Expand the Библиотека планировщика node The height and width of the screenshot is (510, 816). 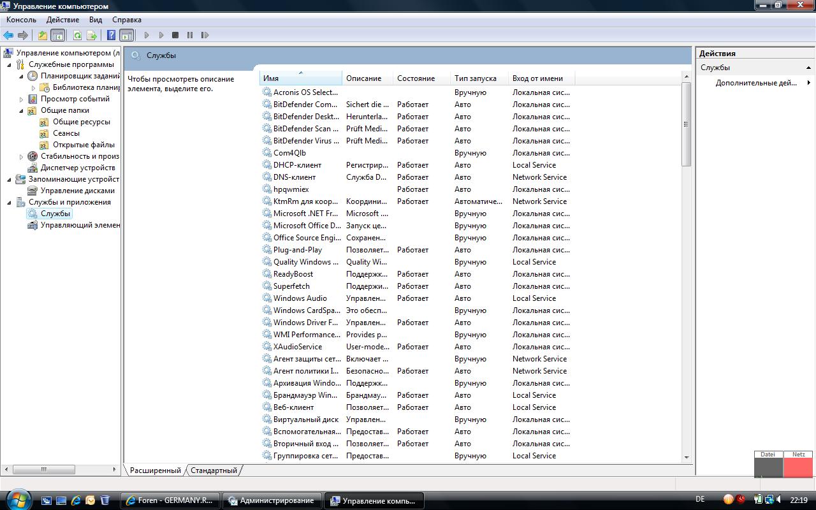[34, 87]
